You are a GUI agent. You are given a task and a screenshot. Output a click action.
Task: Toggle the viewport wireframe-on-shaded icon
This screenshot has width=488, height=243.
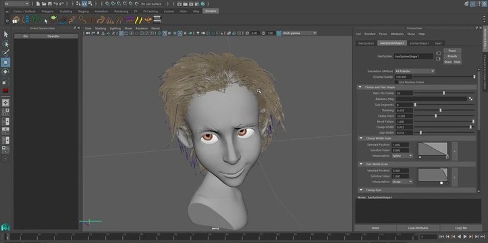[x=175, y=33]
